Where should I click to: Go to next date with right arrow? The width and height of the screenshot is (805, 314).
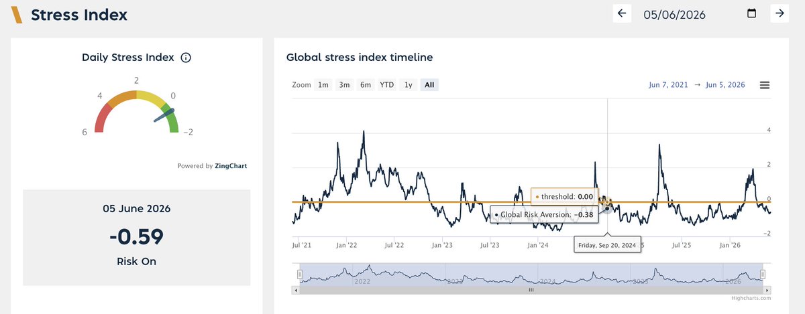pyautogui.click(x=780, y=13)
